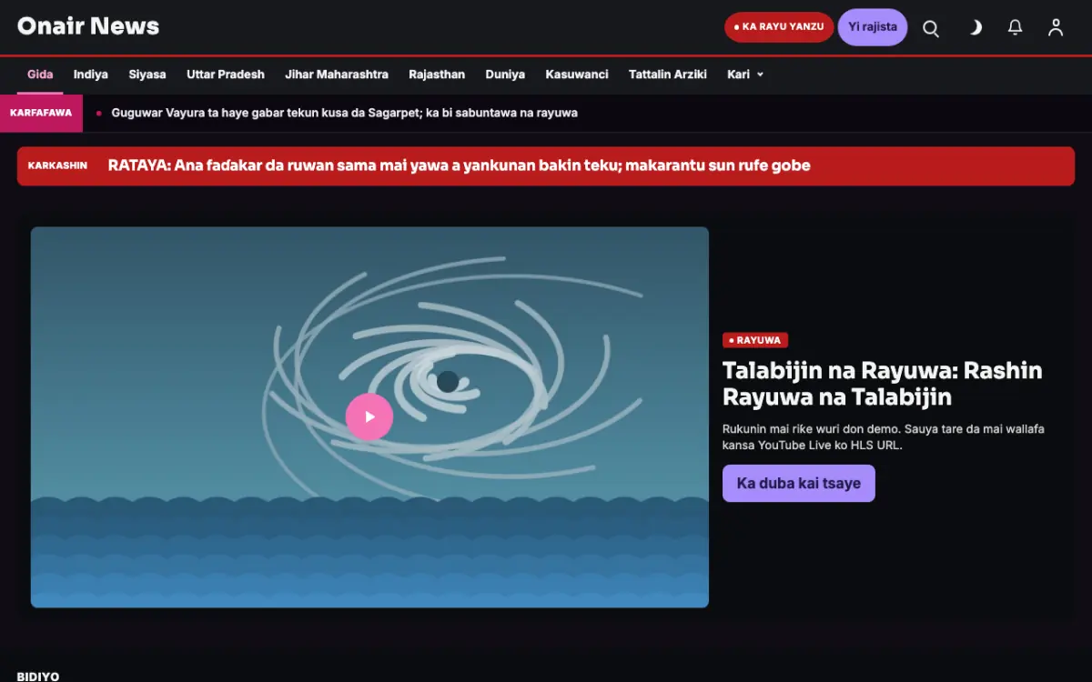Click the KA RAYU YANZU live button
The height and width of the screenshot is (682, 1092).
[779, 27]
